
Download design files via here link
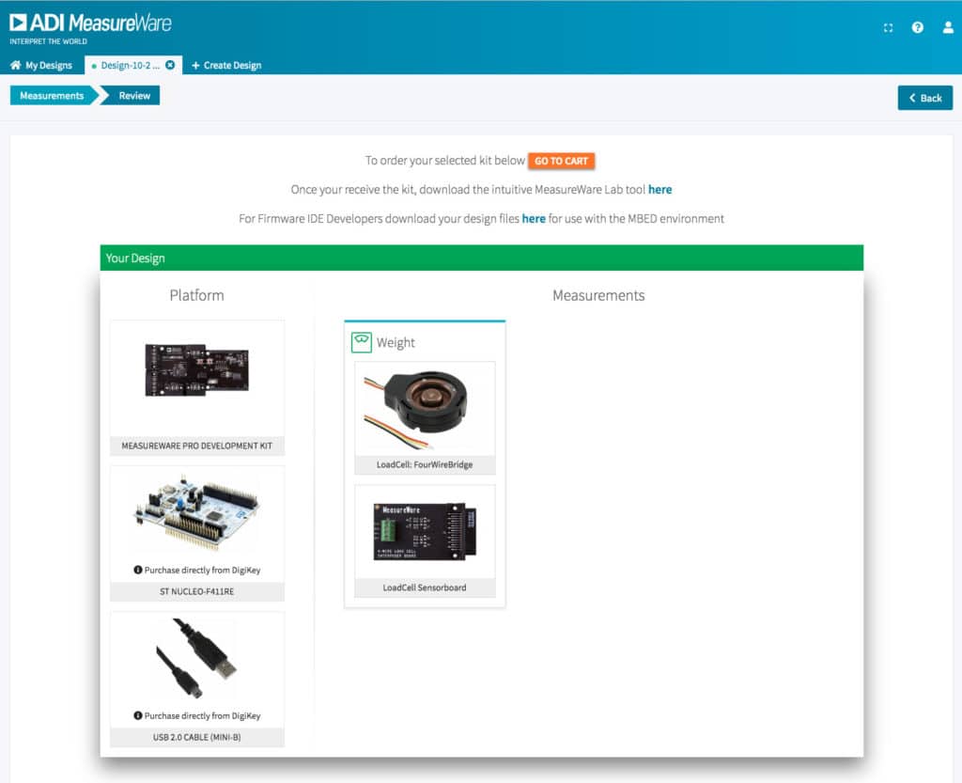pos(534,219)
